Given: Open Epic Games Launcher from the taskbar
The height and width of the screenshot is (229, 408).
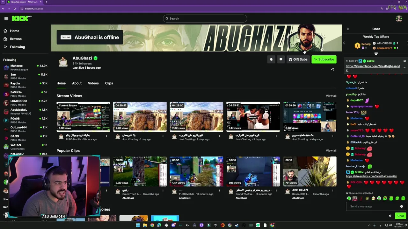Looking at the screenshot, I should coord(215,225).
